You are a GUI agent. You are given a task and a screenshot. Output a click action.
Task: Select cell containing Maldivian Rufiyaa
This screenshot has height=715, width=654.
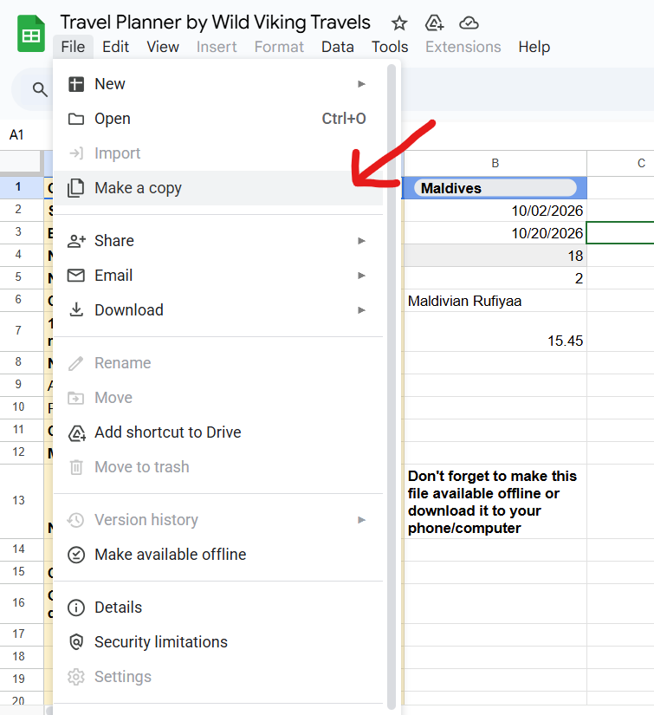point(495,301)
